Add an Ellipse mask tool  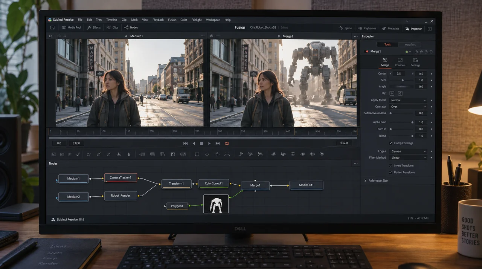pyautogui.click(x=207, y=154)
